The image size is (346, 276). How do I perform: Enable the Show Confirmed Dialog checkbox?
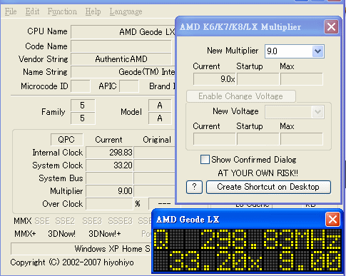pos(205,160)
